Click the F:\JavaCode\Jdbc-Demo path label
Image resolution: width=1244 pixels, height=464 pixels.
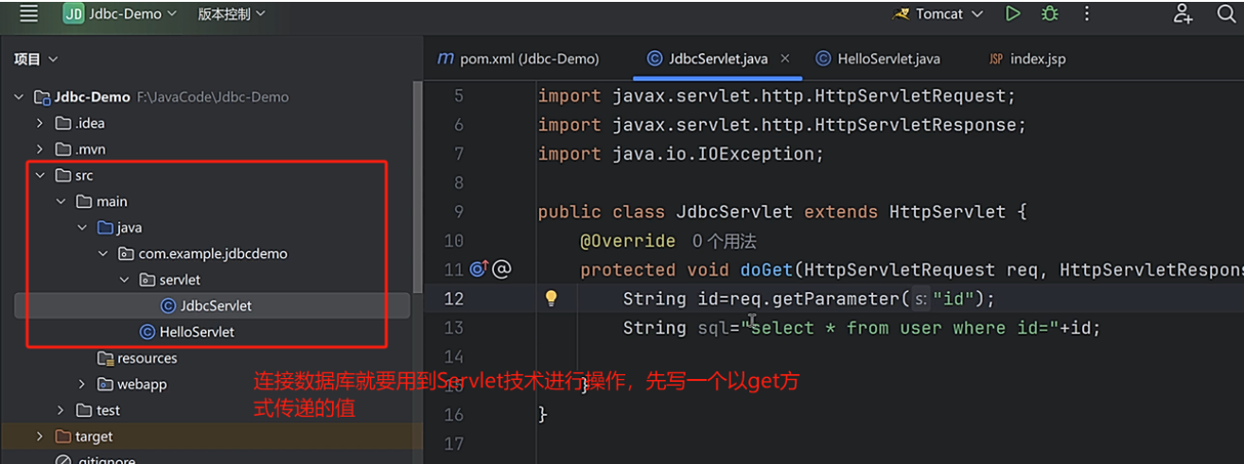pyautogui.click(x=213, y=96)
